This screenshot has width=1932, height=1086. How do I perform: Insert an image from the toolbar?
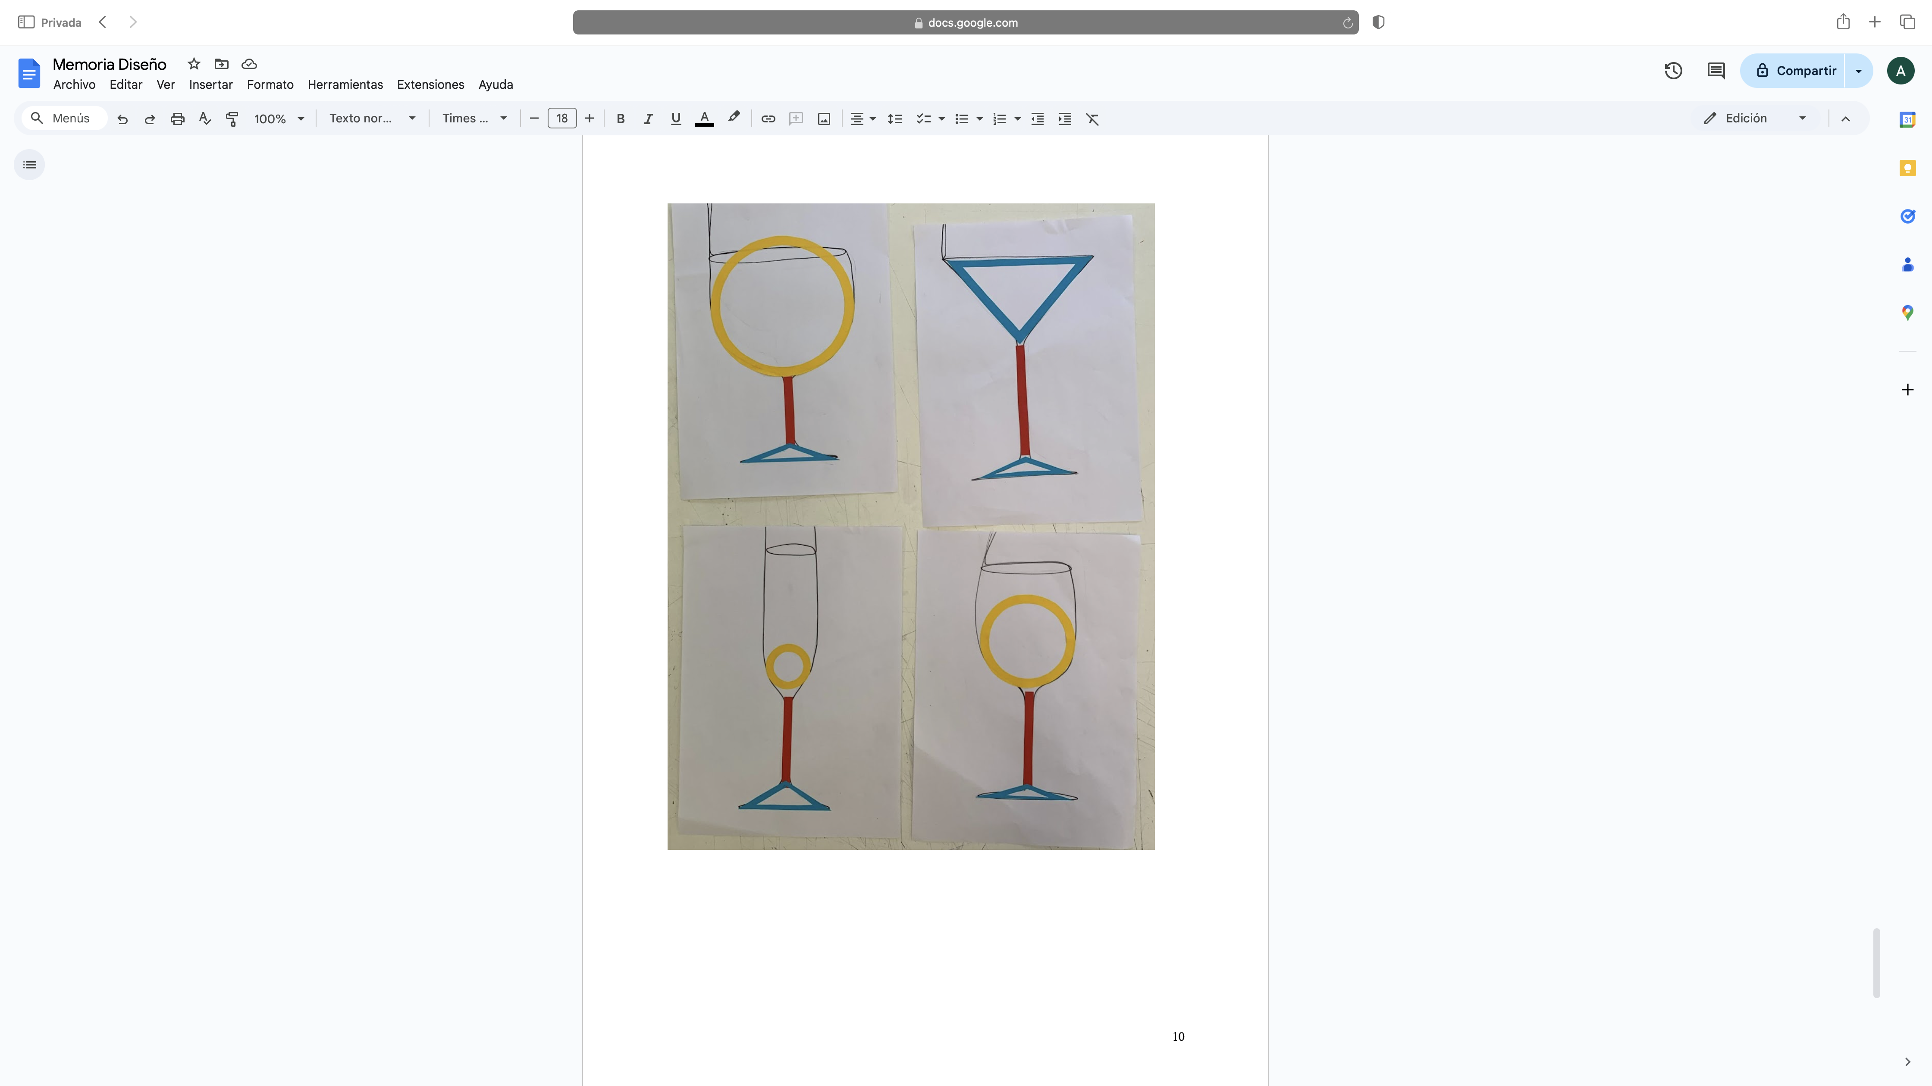[824, 119]
